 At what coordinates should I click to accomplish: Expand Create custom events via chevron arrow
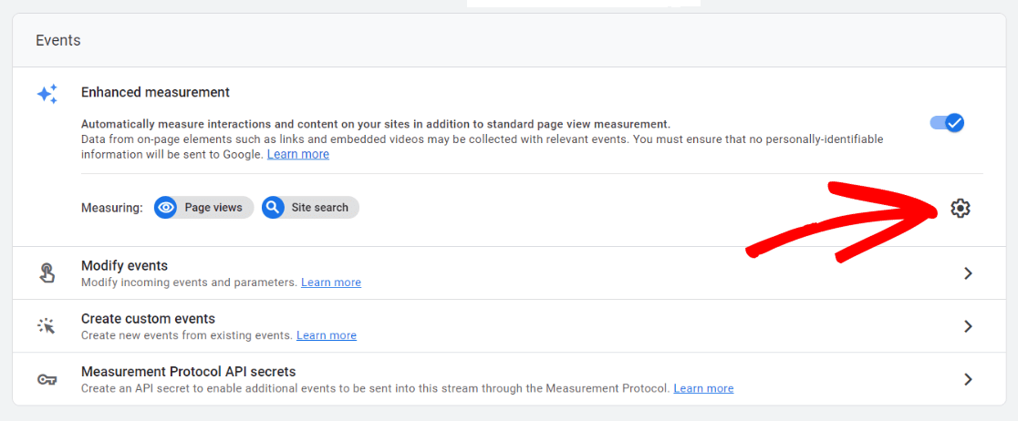(x=968, y=326)
